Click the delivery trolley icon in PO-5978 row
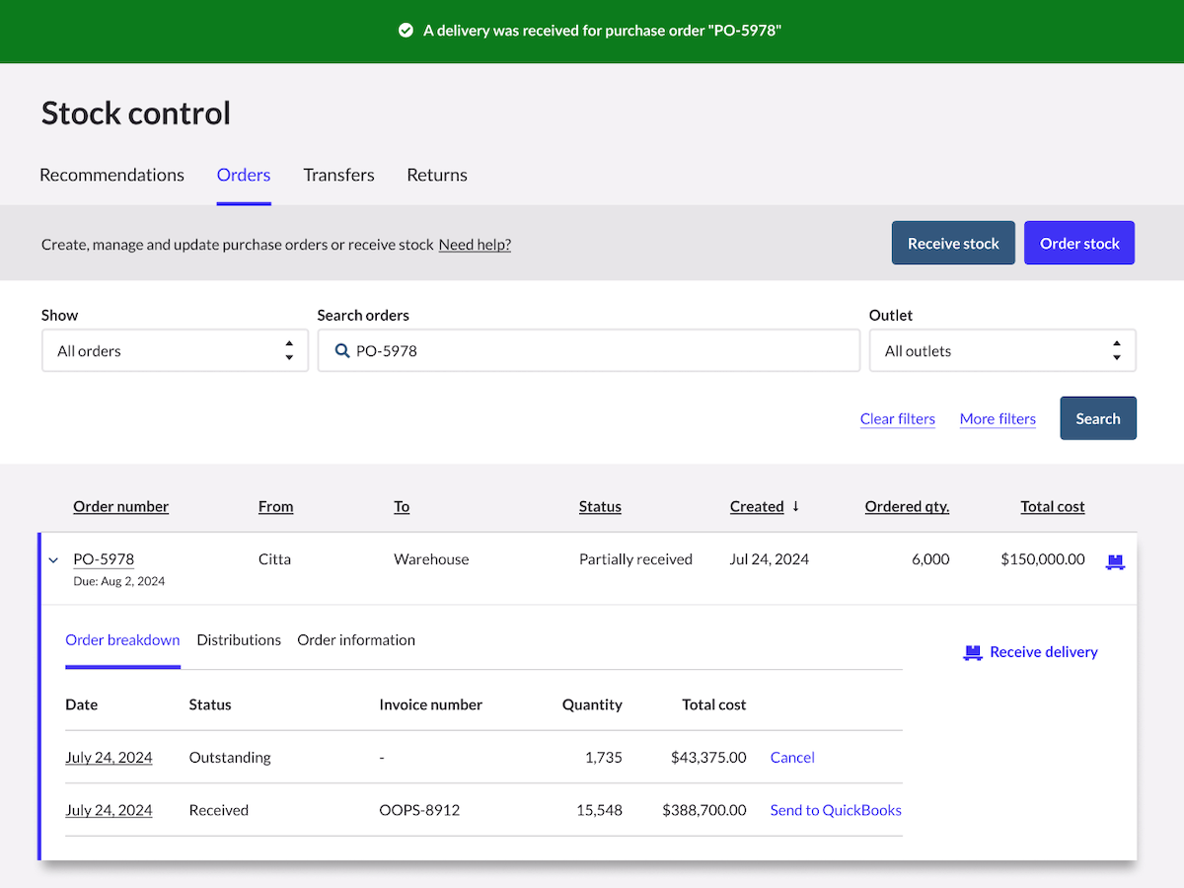 [1115, 561]
